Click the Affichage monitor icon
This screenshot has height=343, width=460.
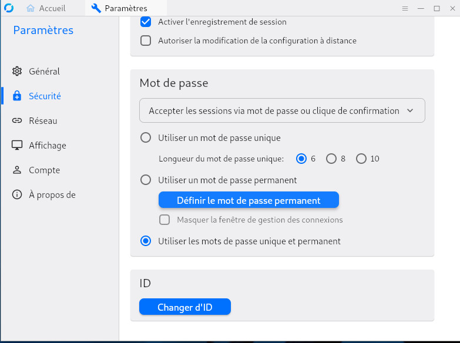click(x=17, y=146)
